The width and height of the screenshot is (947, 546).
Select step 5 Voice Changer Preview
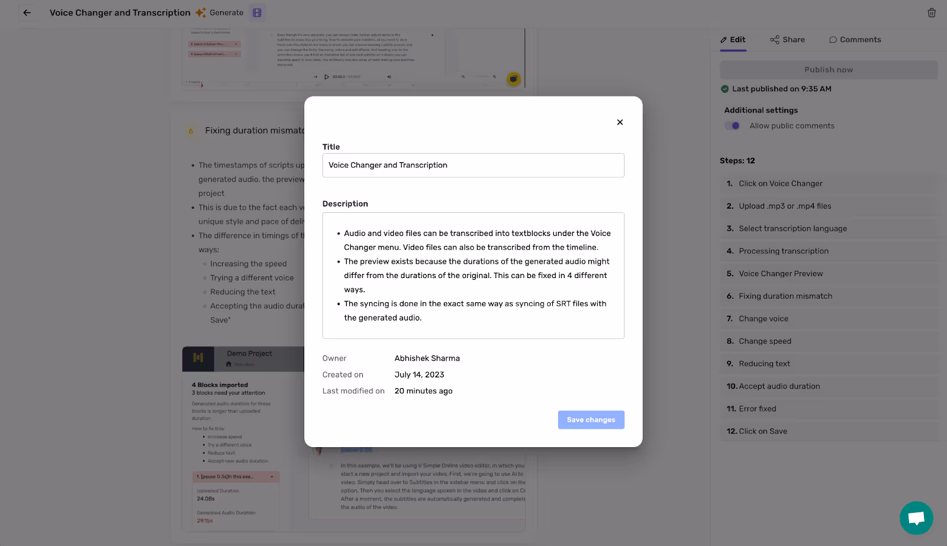click(829, 273)
